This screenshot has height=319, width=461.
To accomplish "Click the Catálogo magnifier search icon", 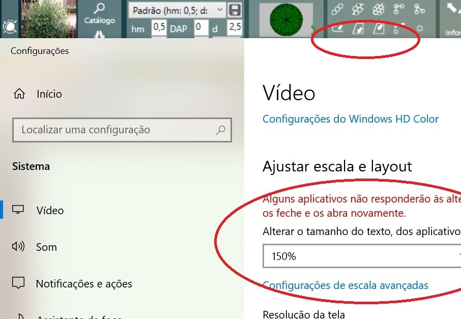I will tap(99, 9).
